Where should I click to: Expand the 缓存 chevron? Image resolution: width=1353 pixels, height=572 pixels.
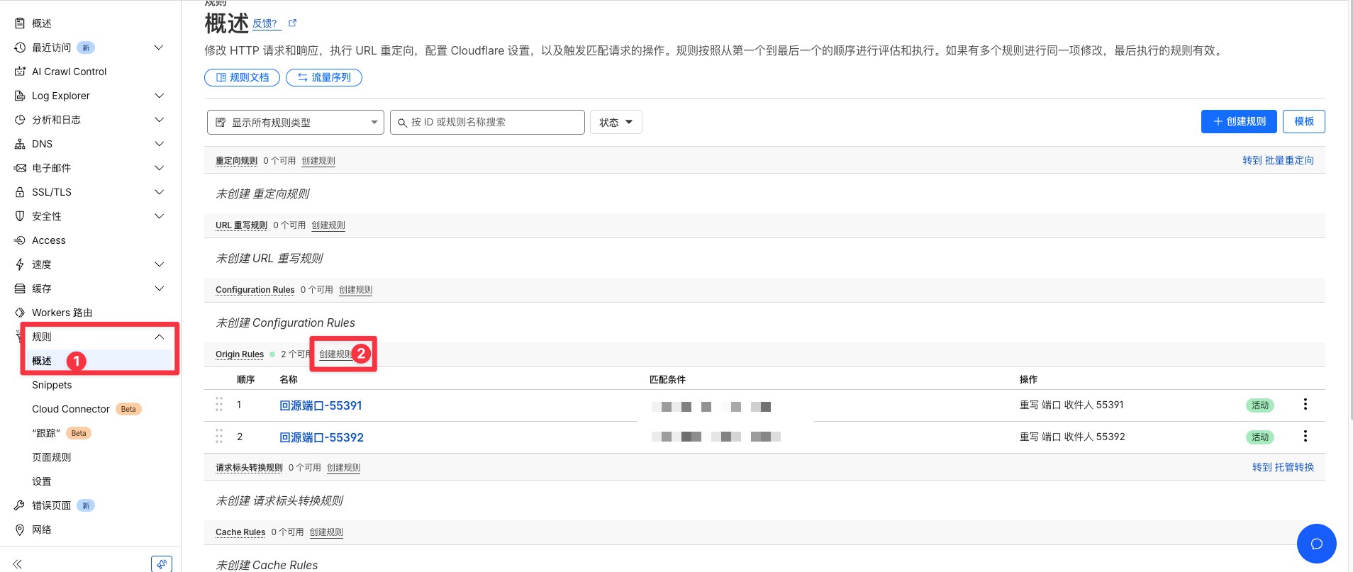[x=159, y=288]
